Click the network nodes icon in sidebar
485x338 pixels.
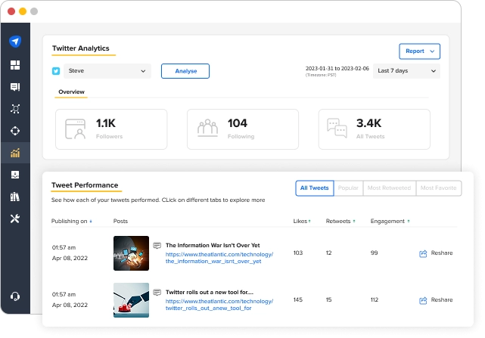15,109
